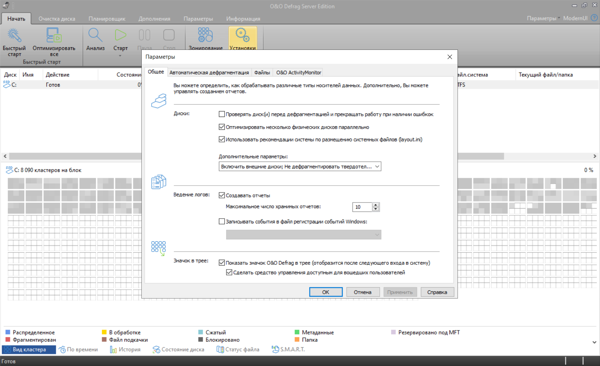Click the reports count field showing 10
The height and width of the screenshot is (366, 600).
click(x=362, y=207)
